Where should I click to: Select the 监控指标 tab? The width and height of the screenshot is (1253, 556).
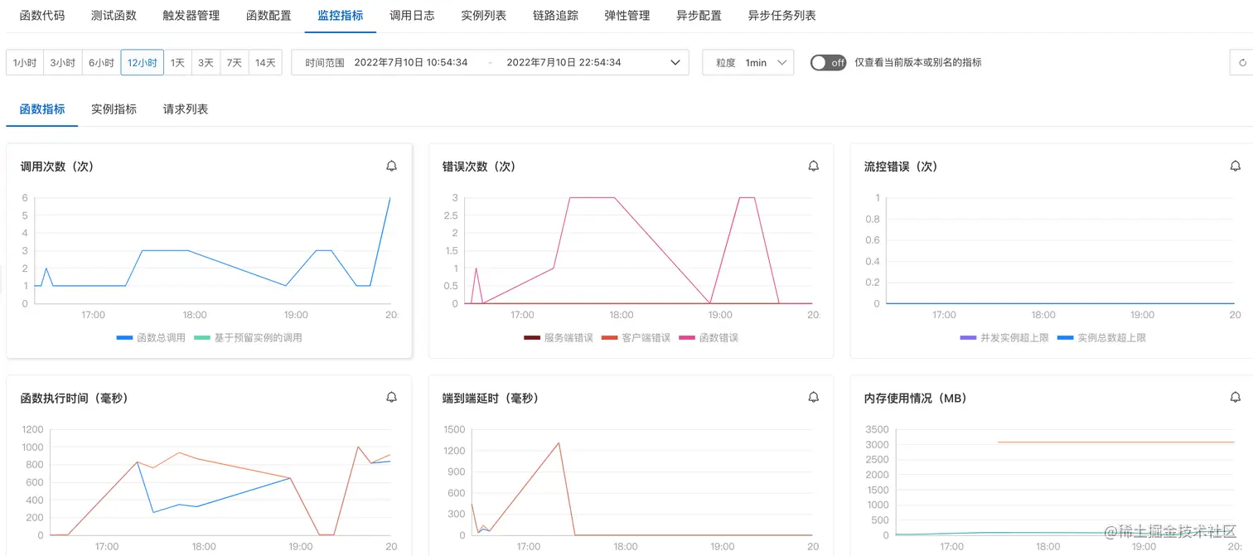tap(341, 16)
